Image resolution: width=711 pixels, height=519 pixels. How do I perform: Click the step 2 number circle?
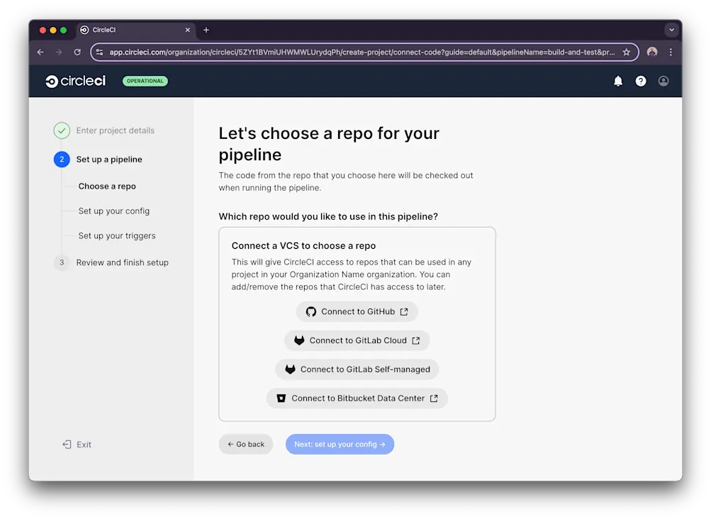coord(62,160)
